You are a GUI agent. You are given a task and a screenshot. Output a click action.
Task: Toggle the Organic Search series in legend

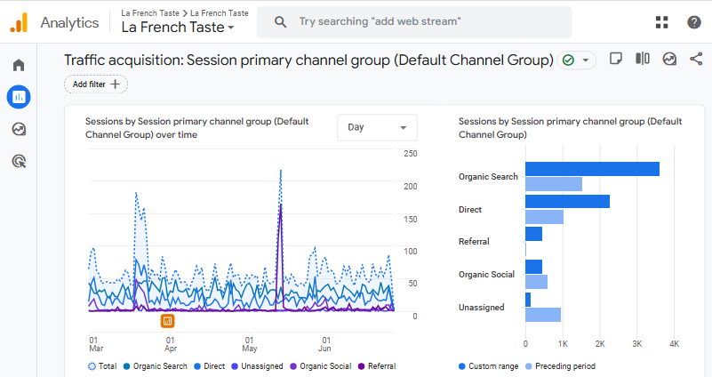(155, 366)
